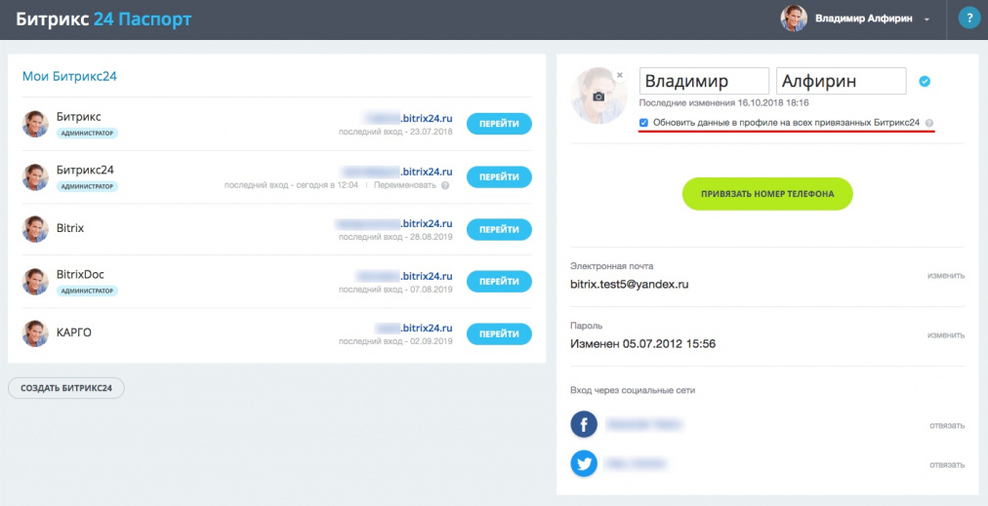The image size is (988, 506).
Task: Click the Битрикс24 Паспорт logo
Action: tap(103, 19)
